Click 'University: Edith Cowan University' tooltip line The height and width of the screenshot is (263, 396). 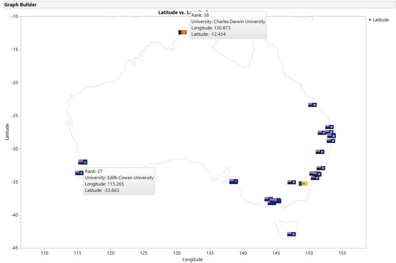point(119,178)
